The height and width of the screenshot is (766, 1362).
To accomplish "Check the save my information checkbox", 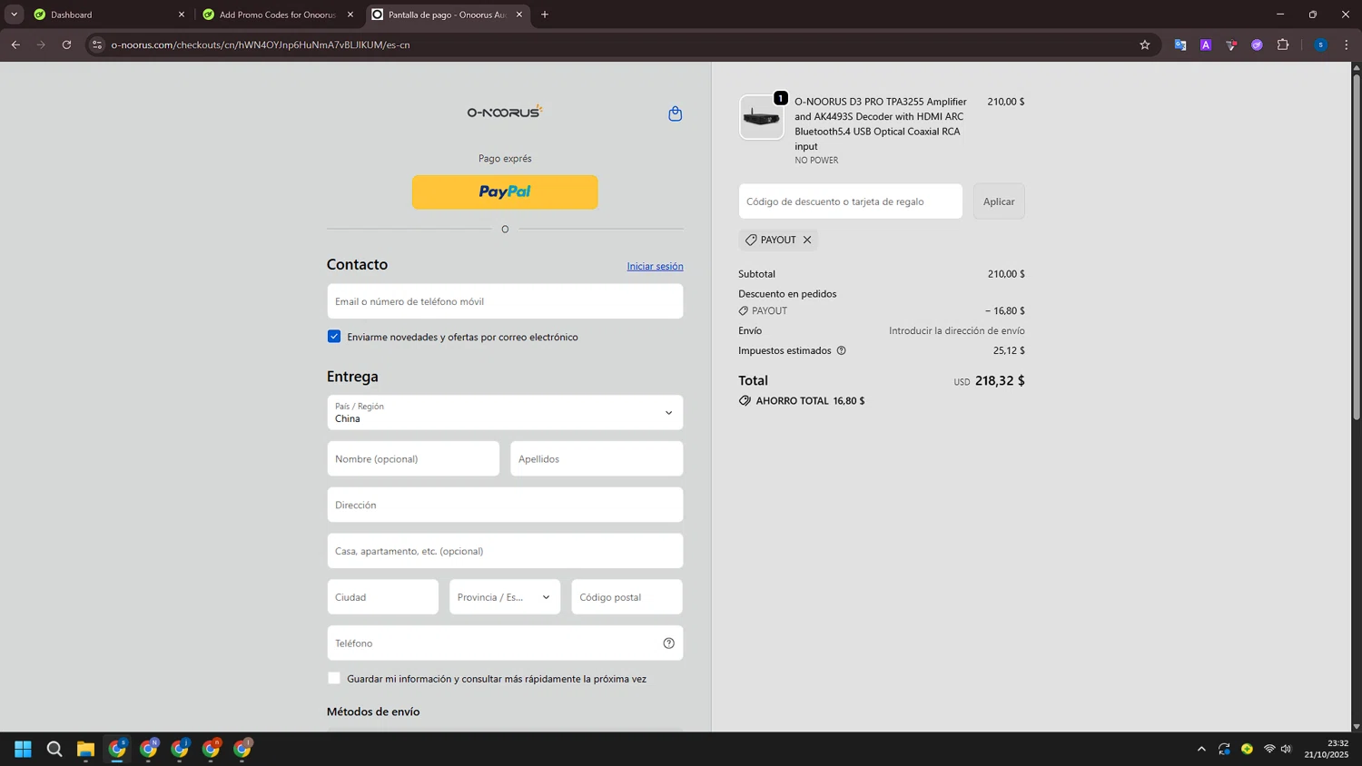I will [x=334, y=678].
